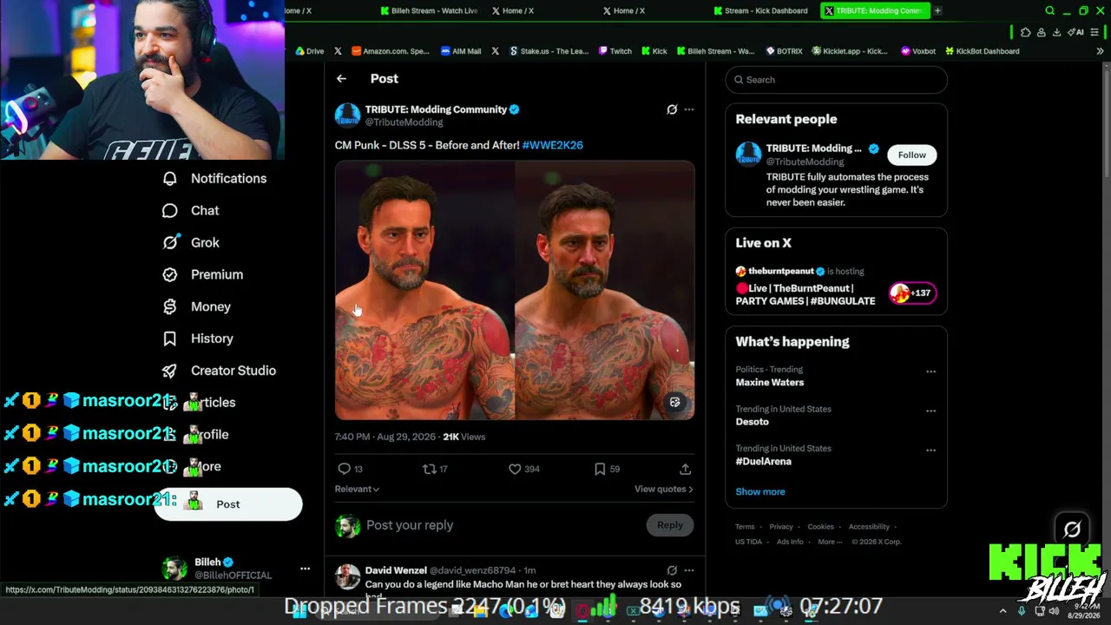Open a new browser tab
This screenshot has height=625, width=1111.
[x=937, y=10]
